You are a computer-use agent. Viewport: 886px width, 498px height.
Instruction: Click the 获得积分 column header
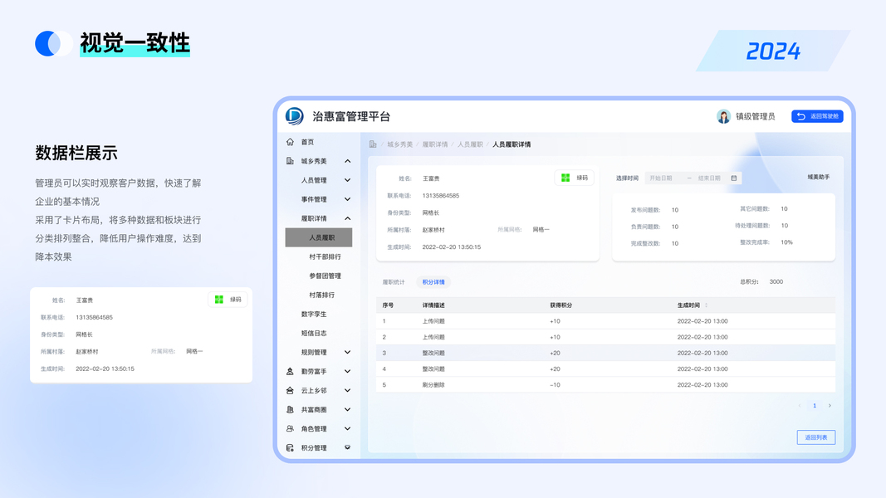[561, 305]
